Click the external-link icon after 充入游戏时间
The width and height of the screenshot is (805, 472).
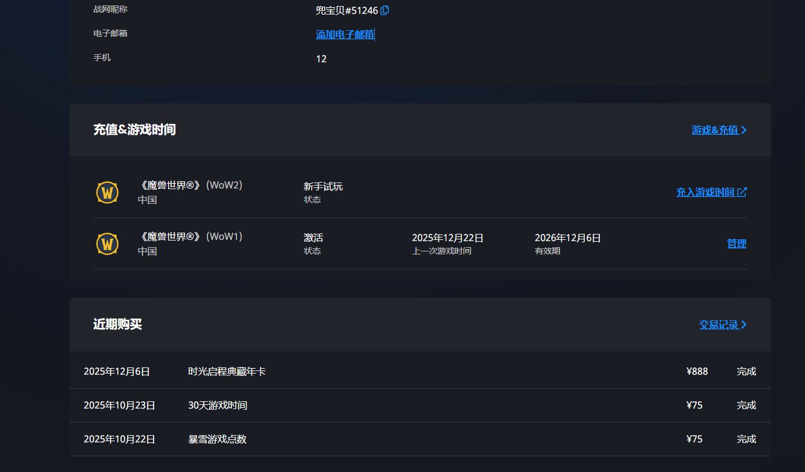pos(742,192)
